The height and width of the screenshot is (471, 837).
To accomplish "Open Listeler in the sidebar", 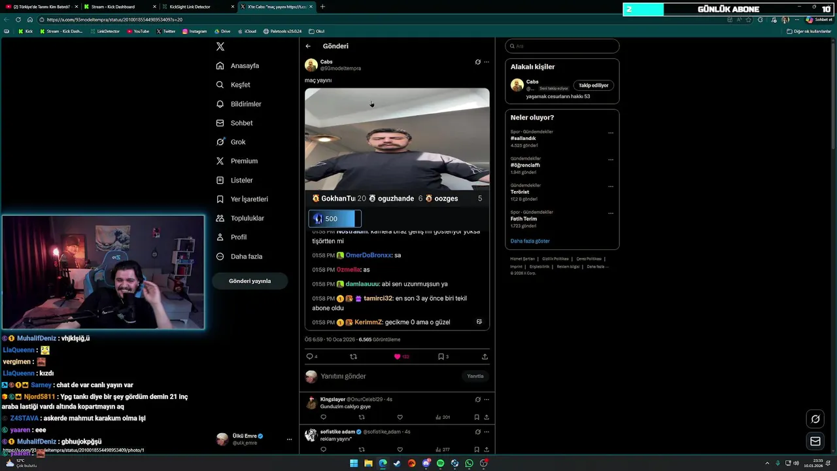I will (234, 180).
